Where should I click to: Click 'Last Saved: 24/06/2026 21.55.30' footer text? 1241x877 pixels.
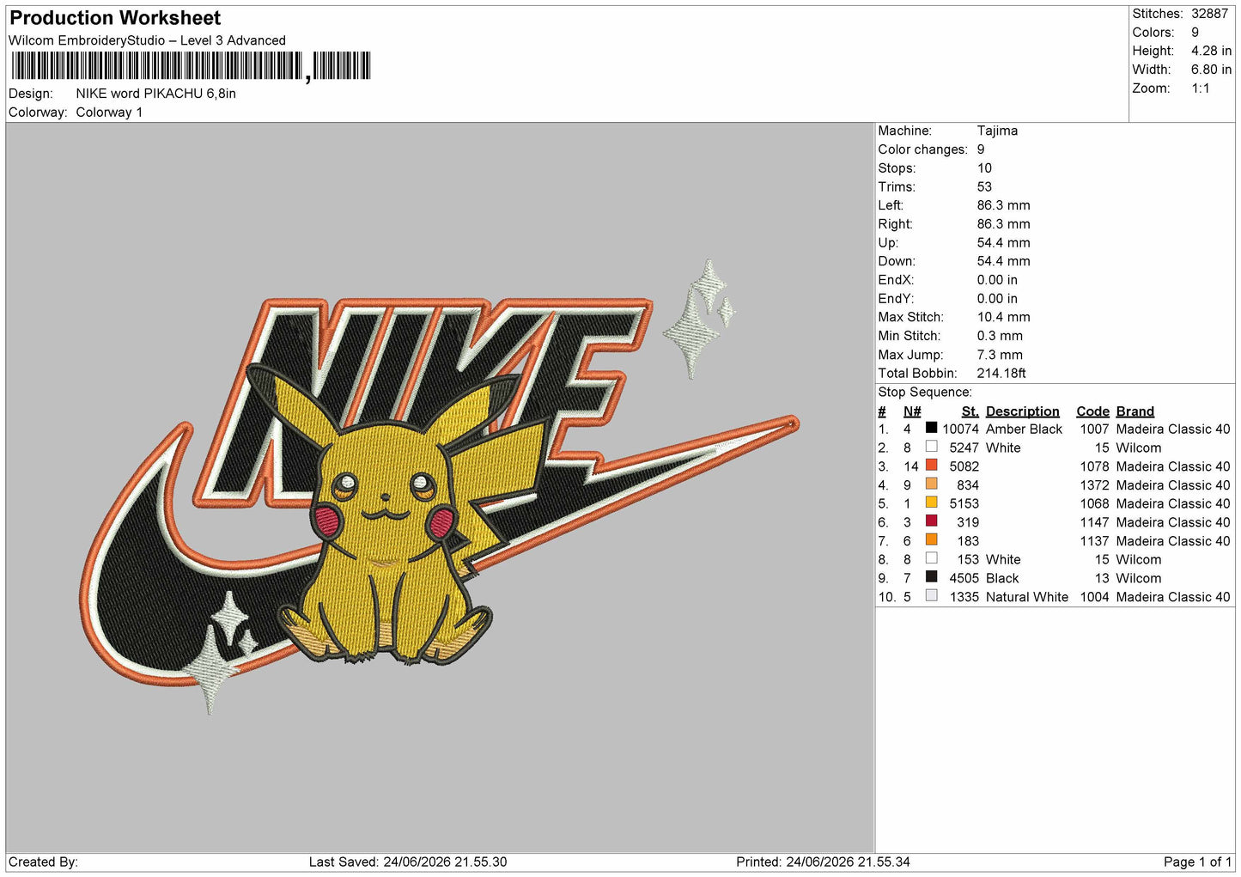(x=408, y=862)
